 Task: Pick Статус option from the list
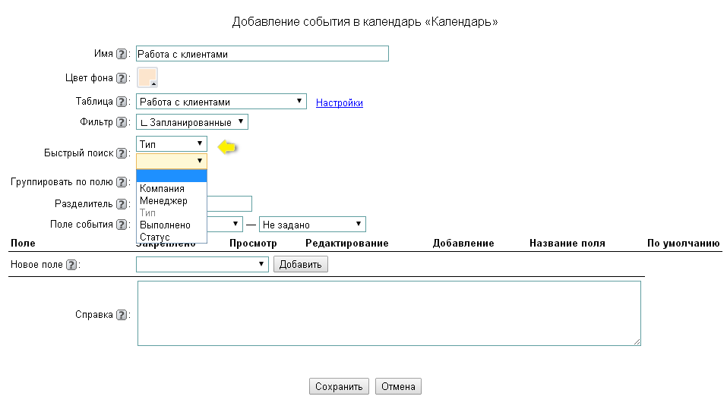point(155,237)
